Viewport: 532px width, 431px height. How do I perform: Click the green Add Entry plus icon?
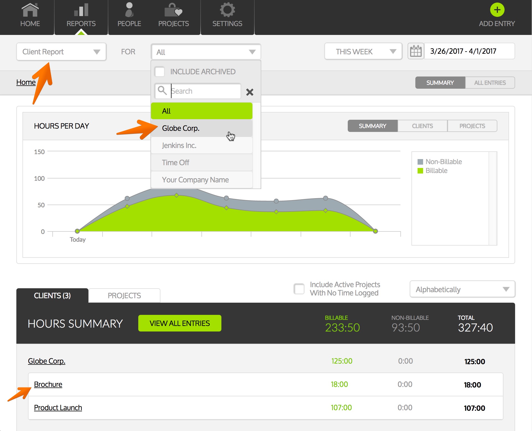(497, 10)
